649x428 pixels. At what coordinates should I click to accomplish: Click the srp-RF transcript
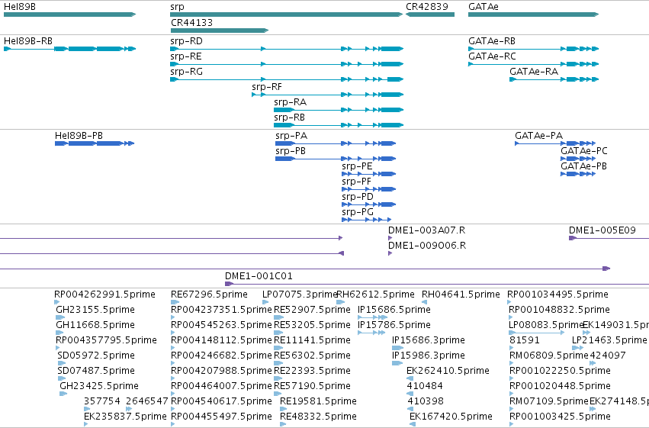pos(327,95)
